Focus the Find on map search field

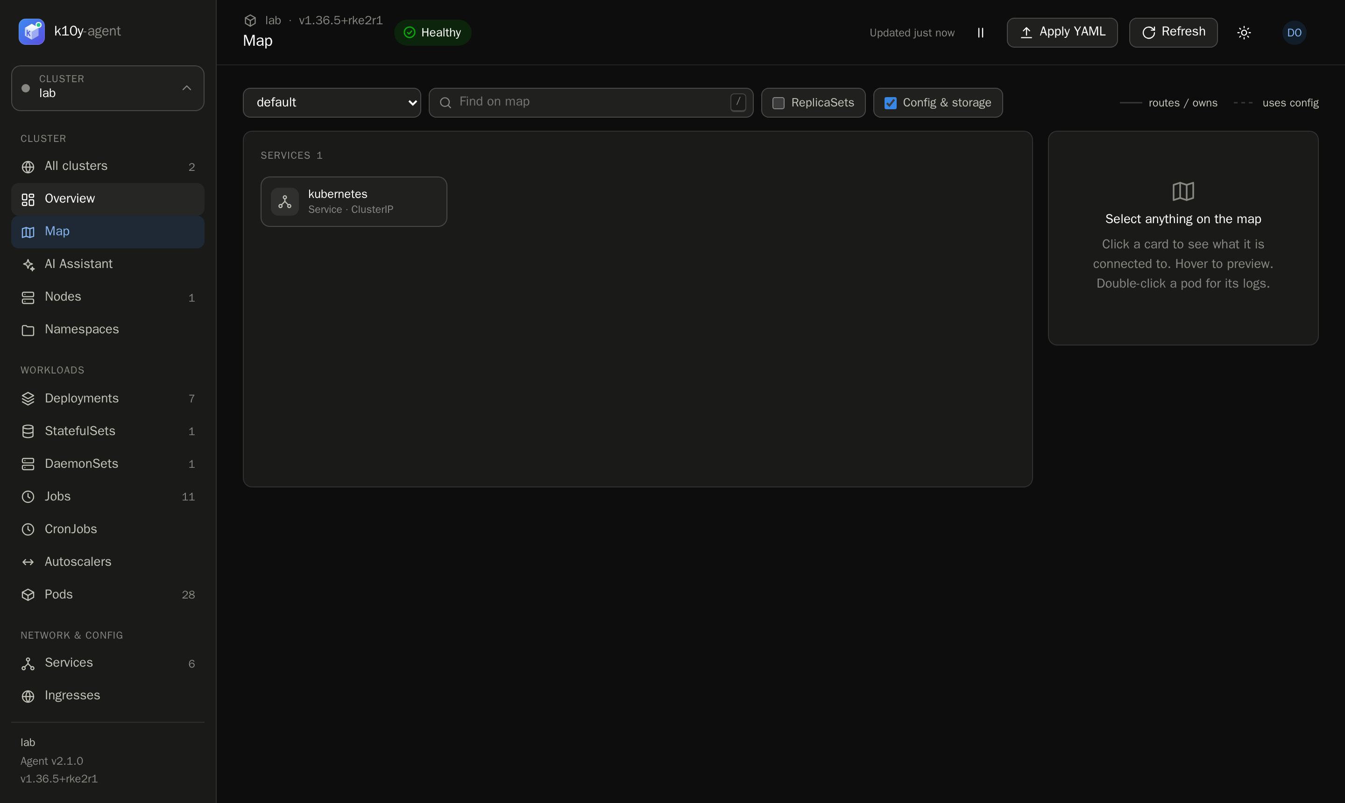pos(591,103)
